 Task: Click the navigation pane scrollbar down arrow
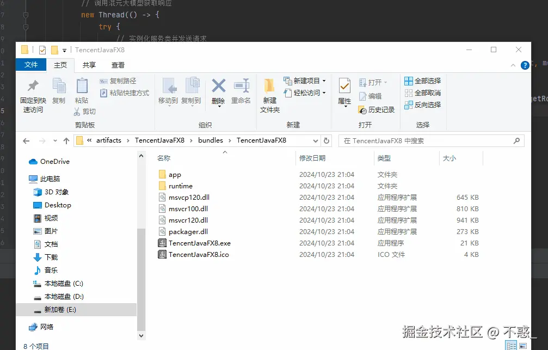tap(141, 335)
